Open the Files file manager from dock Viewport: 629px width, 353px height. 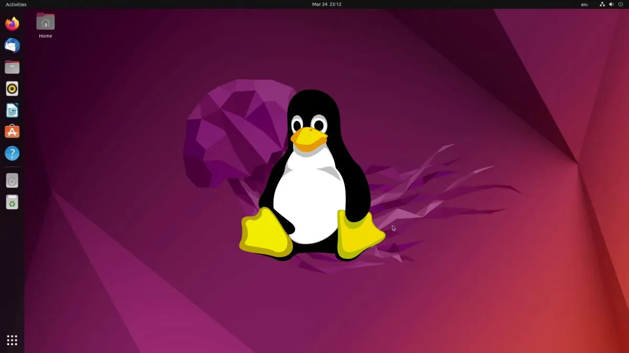pos(12,67)
